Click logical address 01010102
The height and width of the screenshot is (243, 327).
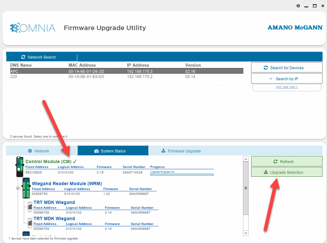coord(73,229)
